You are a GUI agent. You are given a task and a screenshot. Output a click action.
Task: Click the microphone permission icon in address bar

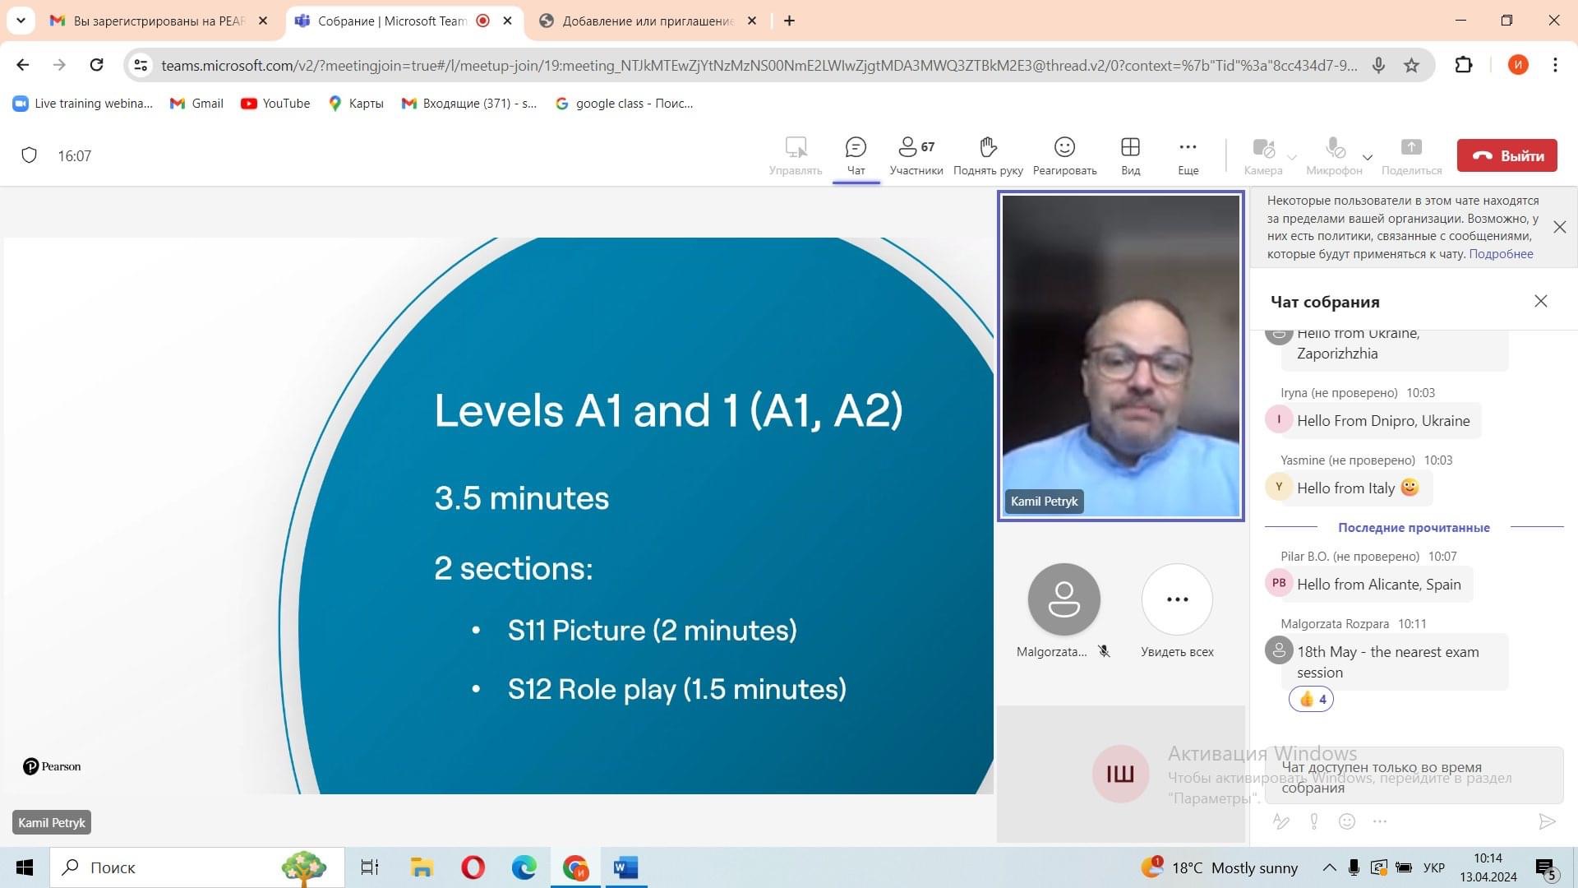click(1378, 65)
